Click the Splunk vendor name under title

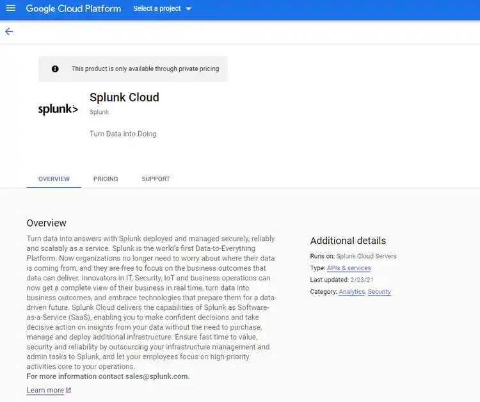click(x=99, y=112)
